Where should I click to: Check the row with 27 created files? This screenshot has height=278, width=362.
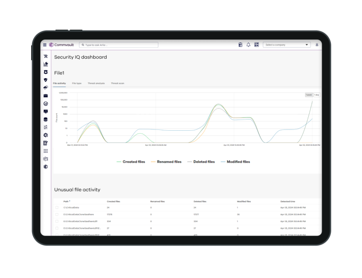pyautogui.click(x=57, y=228)
